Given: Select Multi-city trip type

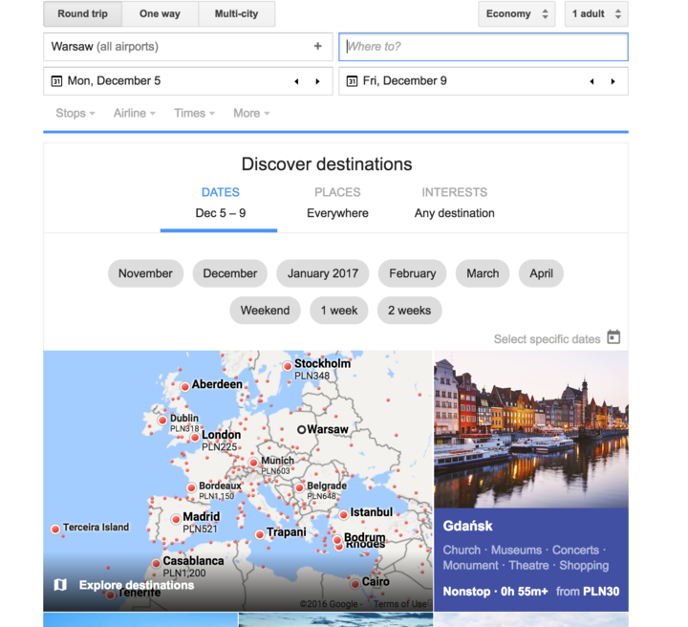Looking at the screenshot, I should tap(237, 13).
